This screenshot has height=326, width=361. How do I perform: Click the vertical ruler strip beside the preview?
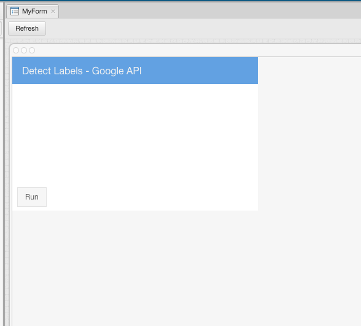[x=7, y=184]
